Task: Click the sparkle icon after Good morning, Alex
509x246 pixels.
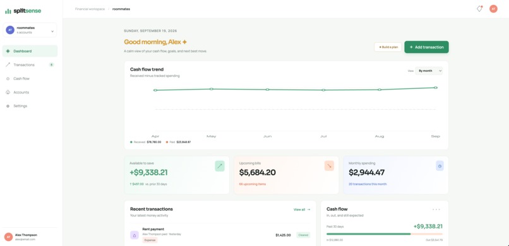Action: point(184,42)
